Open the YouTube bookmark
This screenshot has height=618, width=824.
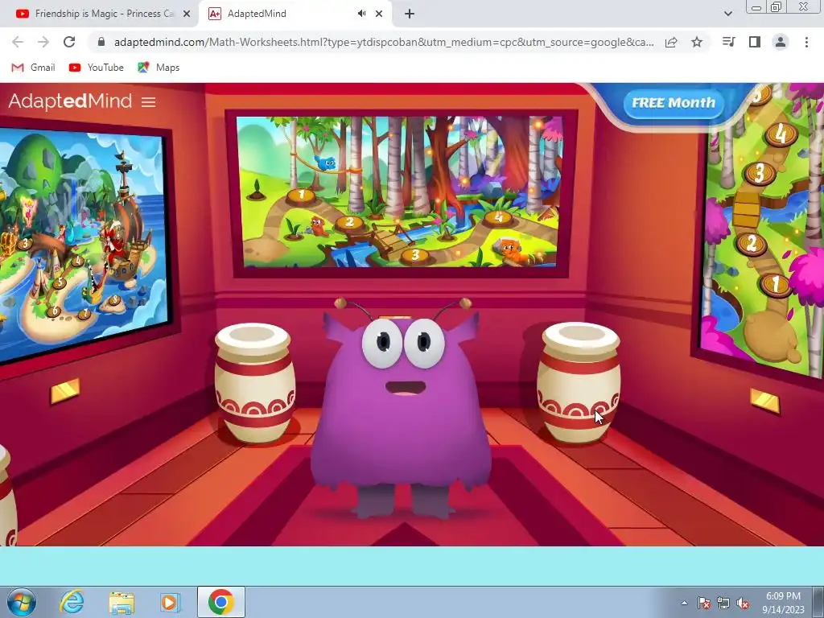point(97,68)
